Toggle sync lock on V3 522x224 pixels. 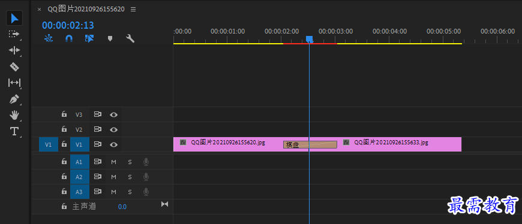click(98, 114)
